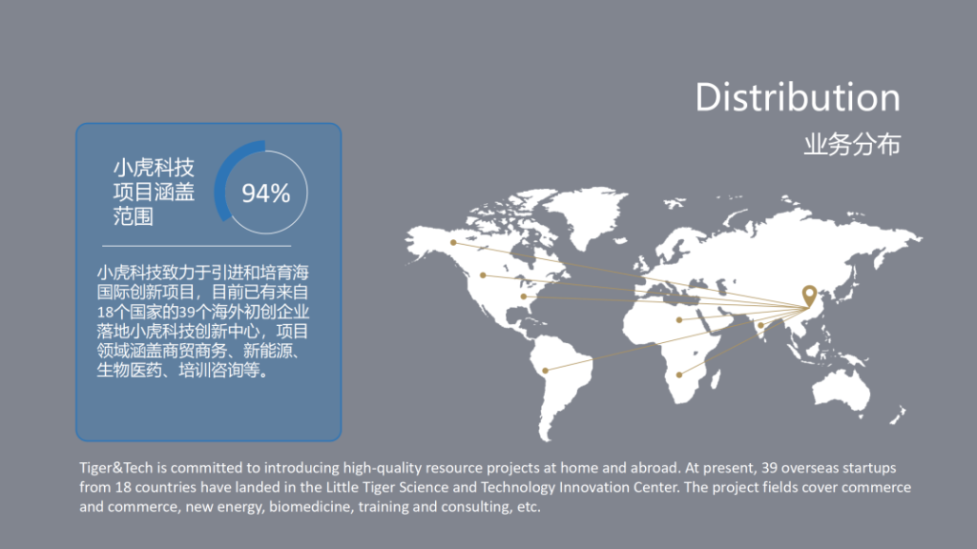Viewport: 977px width, 549px height.
Task: Click the Australia landmass on the map
Action: tap(841, 389)
